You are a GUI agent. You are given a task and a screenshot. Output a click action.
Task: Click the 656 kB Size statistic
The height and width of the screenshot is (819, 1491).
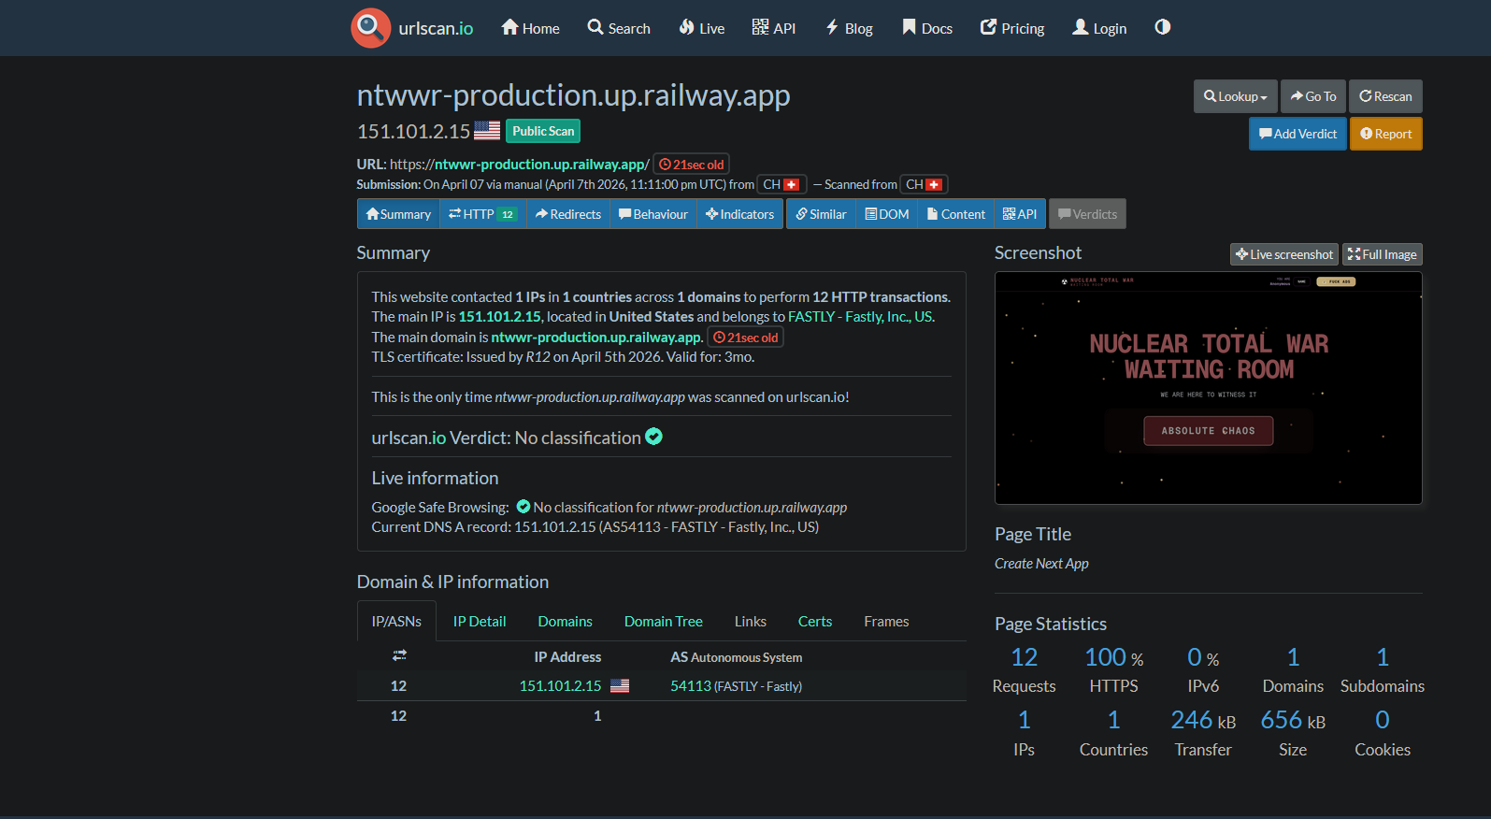click(1293, 733)
